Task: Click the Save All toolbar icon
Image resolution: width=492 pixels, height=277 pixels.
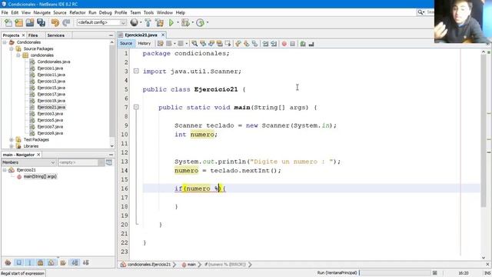Action: pyautogui.click(x=41, y=22)
